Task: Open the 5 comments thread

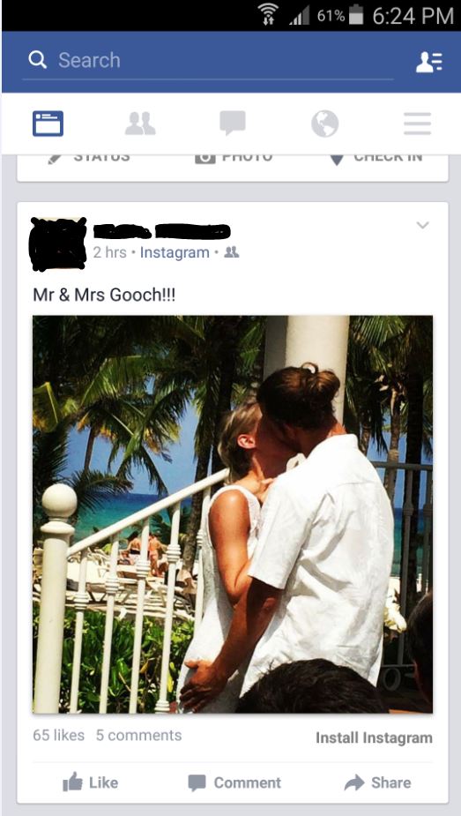Action: click(x=138, y=736)
